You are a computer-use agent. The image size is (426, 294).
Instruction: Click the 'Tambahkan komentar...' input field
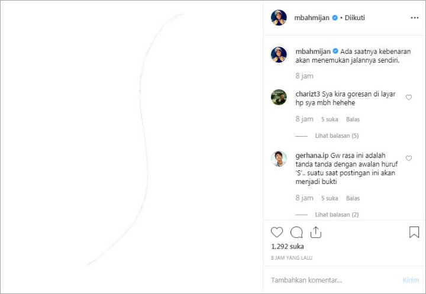click(331, 280)
